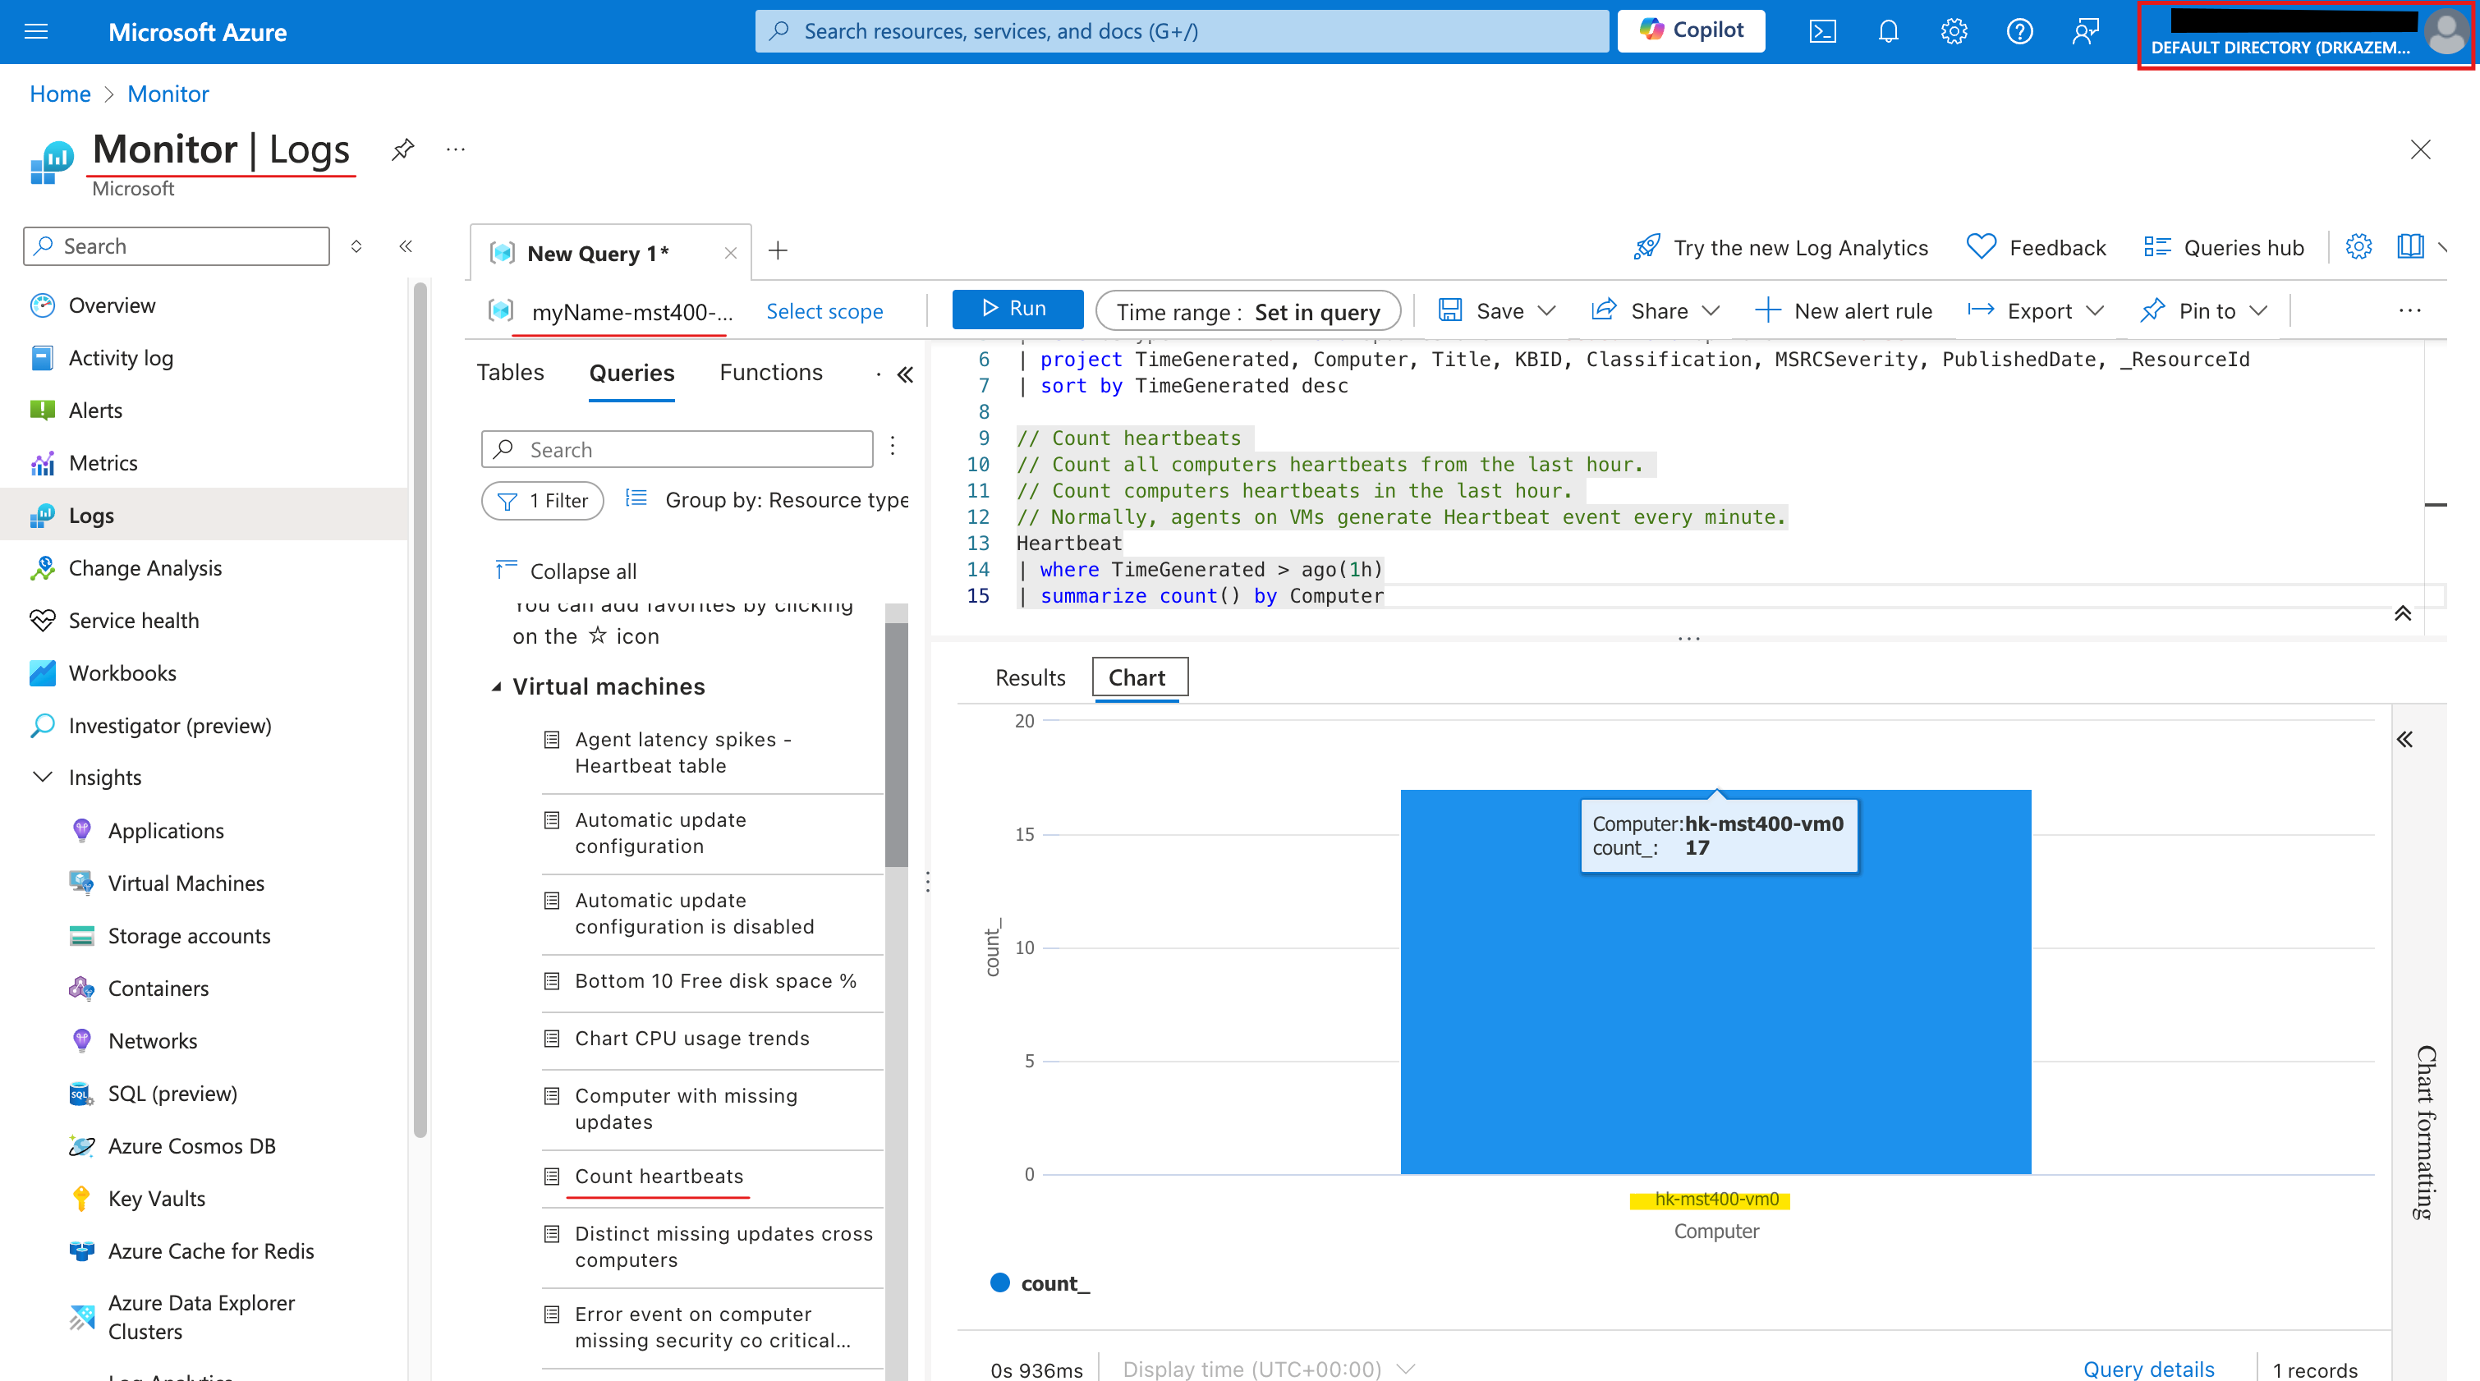
Task: Switch to the Results tab
Action: click(x=1030, y=677)
